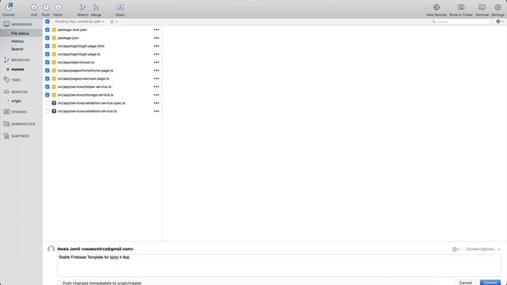Select file src/app/services/storage.service.ts
The height and width of the screenshot is (285, 507).
86,95
